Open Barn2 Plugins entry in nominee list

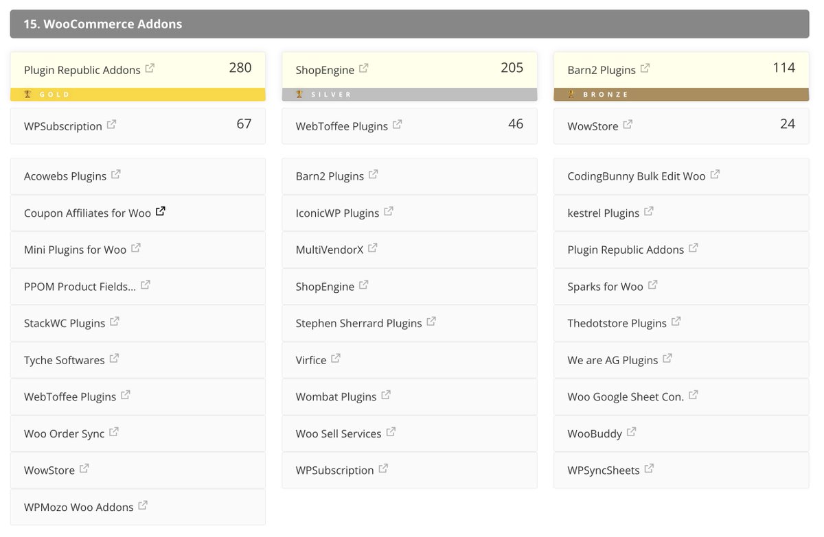pyautogui.click(x=410, y=176)
